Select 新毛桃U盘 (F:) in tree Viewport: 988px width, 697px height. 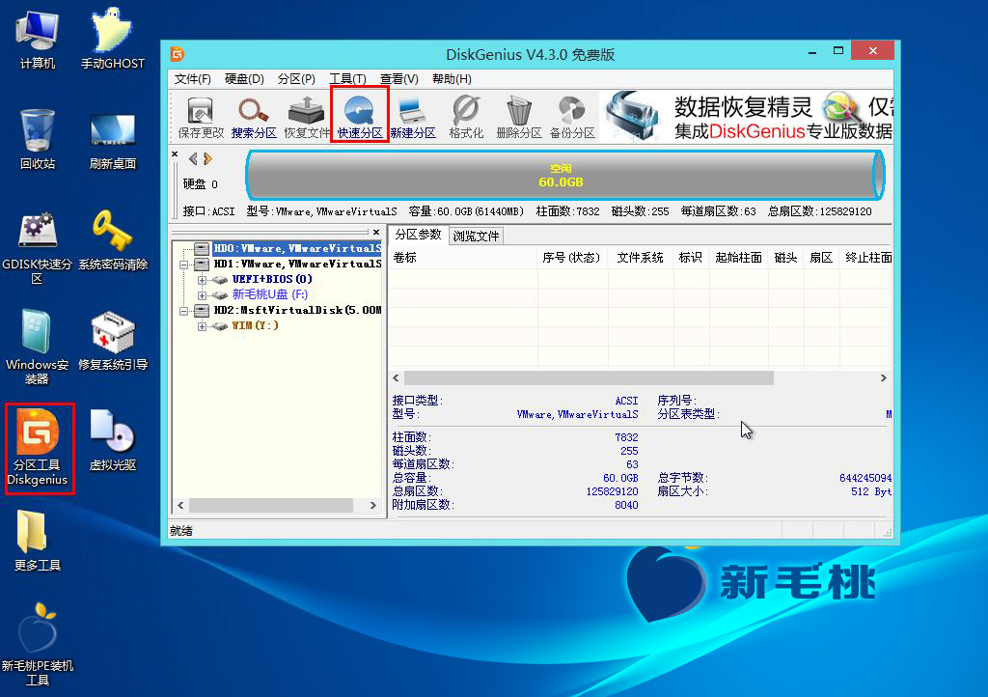click(270, 294)
